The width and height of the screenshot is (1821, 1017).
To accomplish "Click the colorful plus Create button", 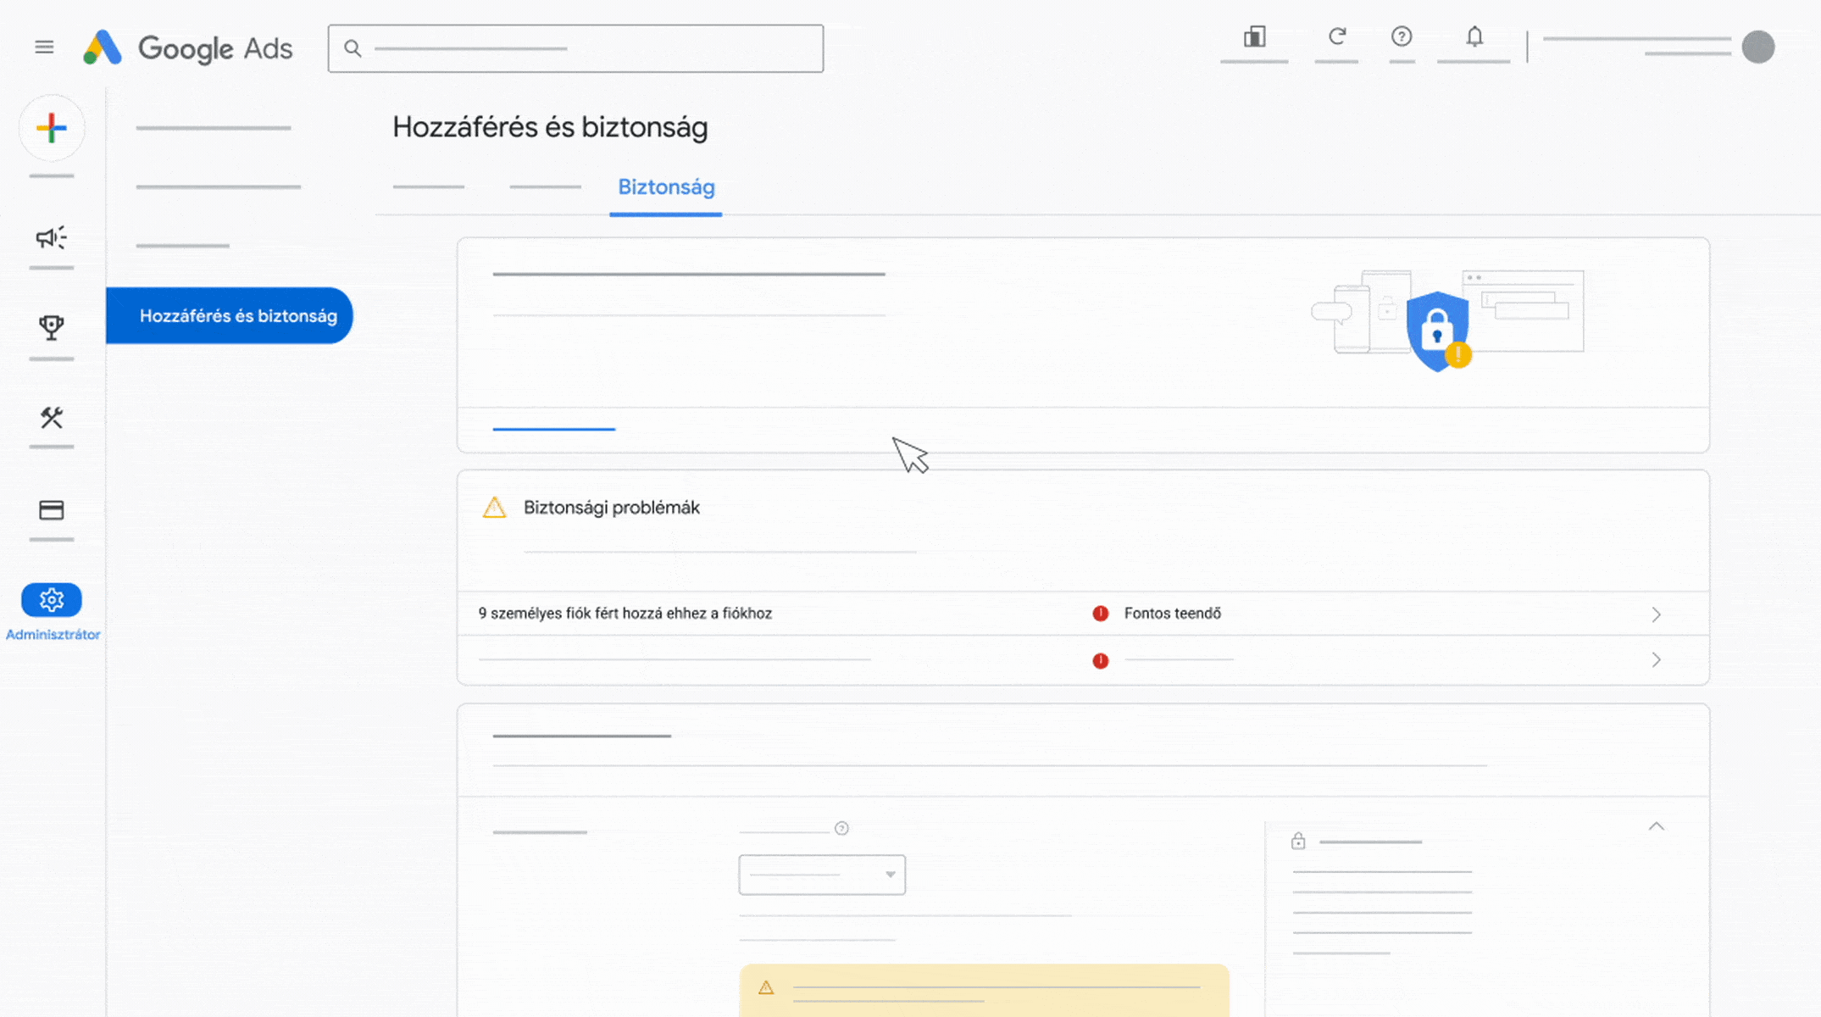I will click(52, 128).
